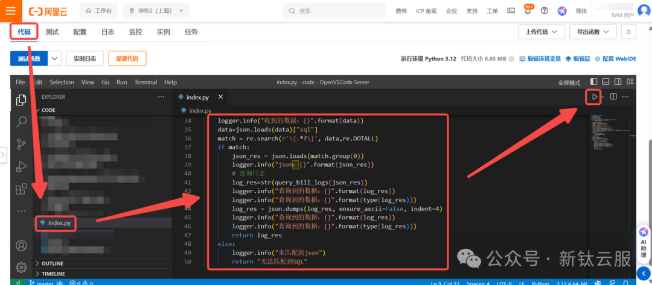Toggle the secondary side bar layout icon
Viewport: 652px width, 285px height.
618,82
